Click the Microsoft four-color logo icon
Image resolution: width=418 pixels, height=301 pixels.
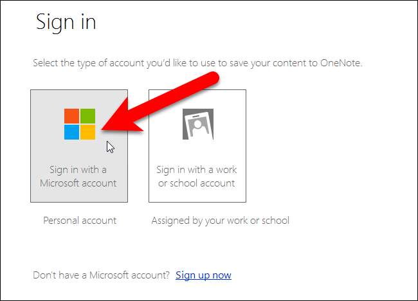click(79, 123)
